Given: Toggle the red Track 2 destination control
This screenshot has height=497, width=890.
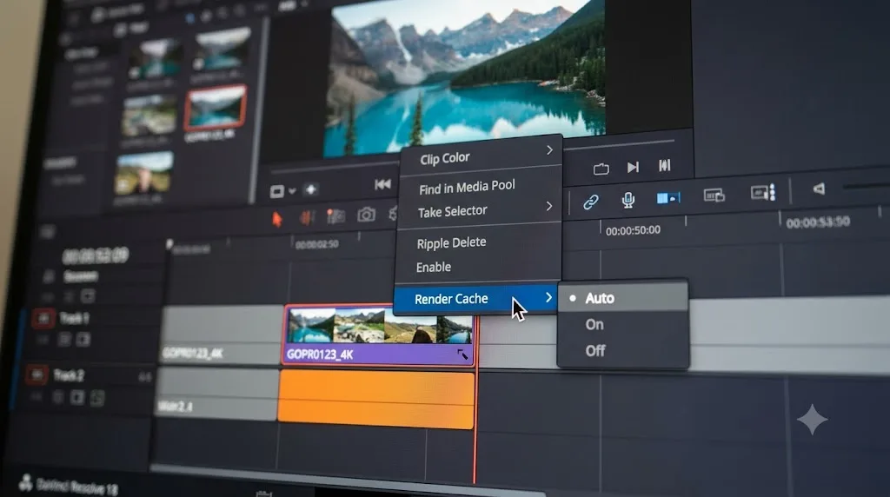Looking at the screenshot, I should point(37,375).
